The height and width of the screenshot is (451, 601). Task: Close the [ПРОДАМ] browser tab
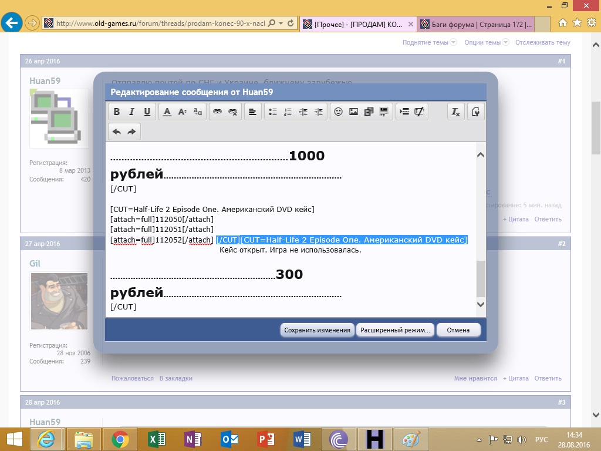[410, 24]
